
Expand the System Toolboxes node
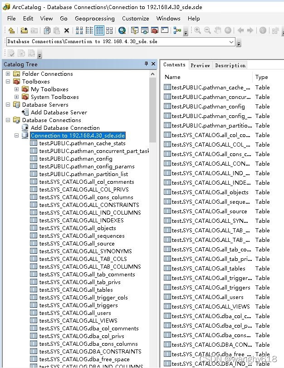coord(16,97)
